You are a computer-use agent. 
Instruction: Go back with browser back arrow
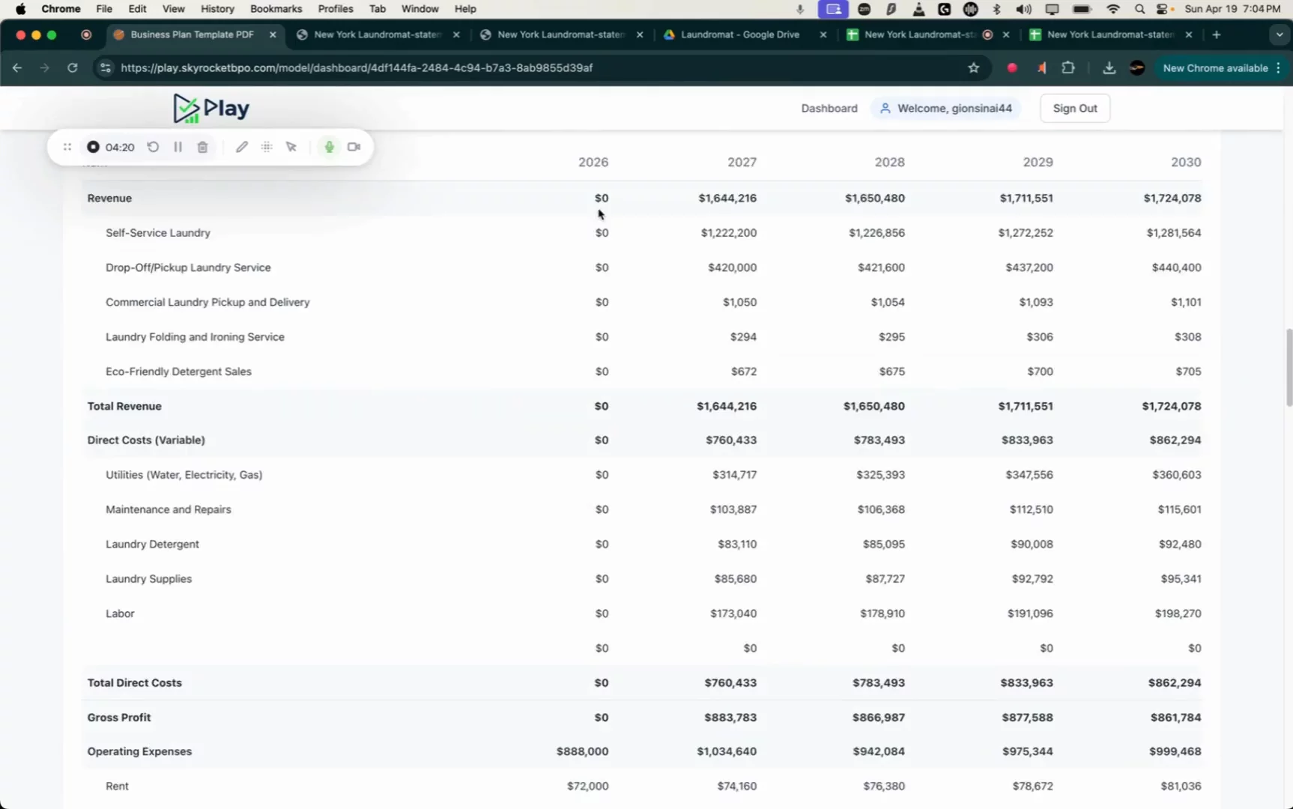click(17, 67)
